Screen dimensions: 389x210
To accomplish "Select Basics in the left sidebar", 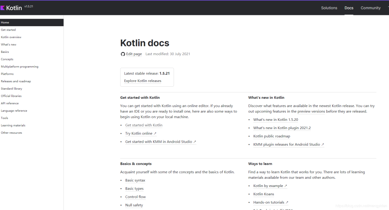I will pyautogui.click(x=5, y=51).
